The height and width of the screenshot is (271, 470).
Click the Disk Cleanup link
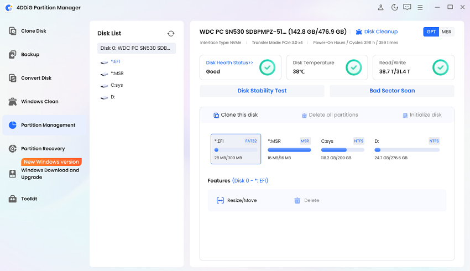click(x=380, y=32)
